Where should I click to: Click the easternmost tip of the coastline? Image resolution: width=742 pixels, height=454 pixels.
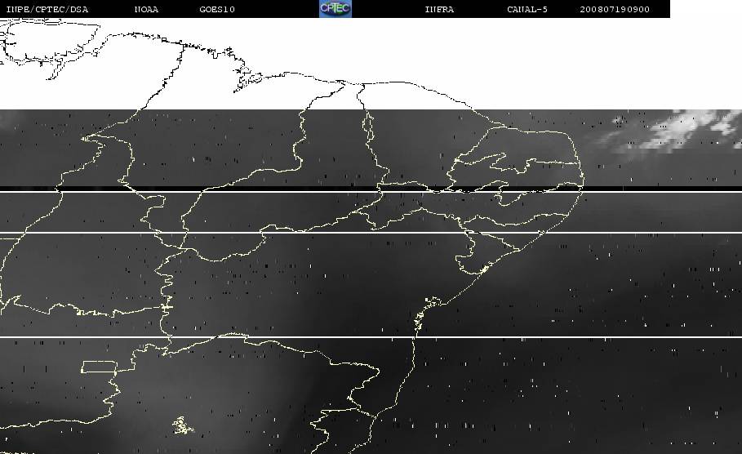[584, 185]
